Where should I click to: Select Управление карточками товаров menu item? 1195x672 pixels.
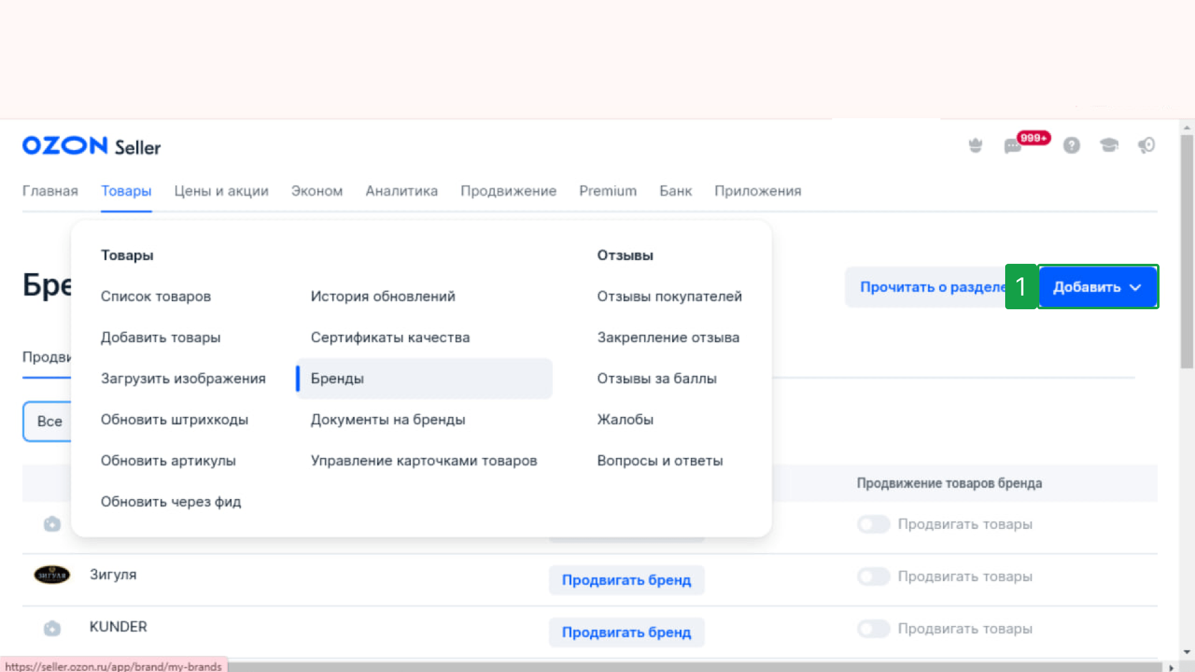click(424, 460)
